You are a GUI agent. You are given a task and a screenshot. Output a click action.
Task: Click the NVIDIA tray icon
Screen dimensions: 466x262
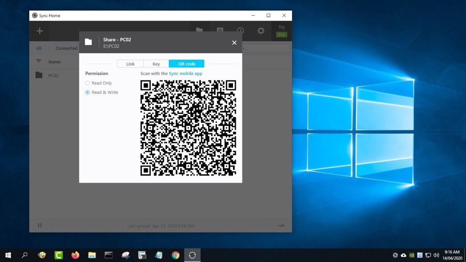[x=412, y=255]
